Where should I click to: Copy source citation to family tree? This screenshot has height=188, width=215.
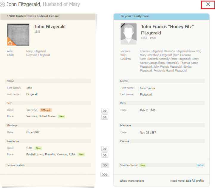click(105, 165)
